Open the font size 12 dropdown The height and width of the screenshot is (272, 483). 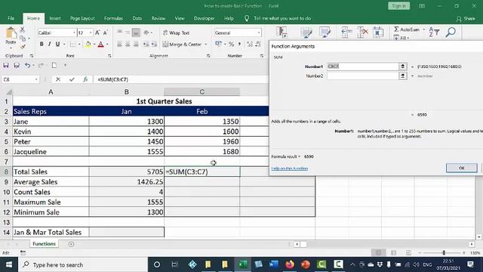91,32
